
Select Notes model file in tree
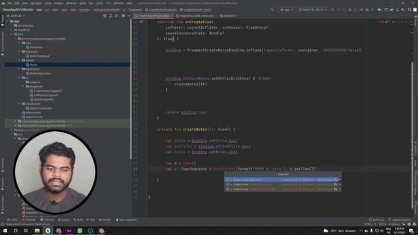[32, 65]
